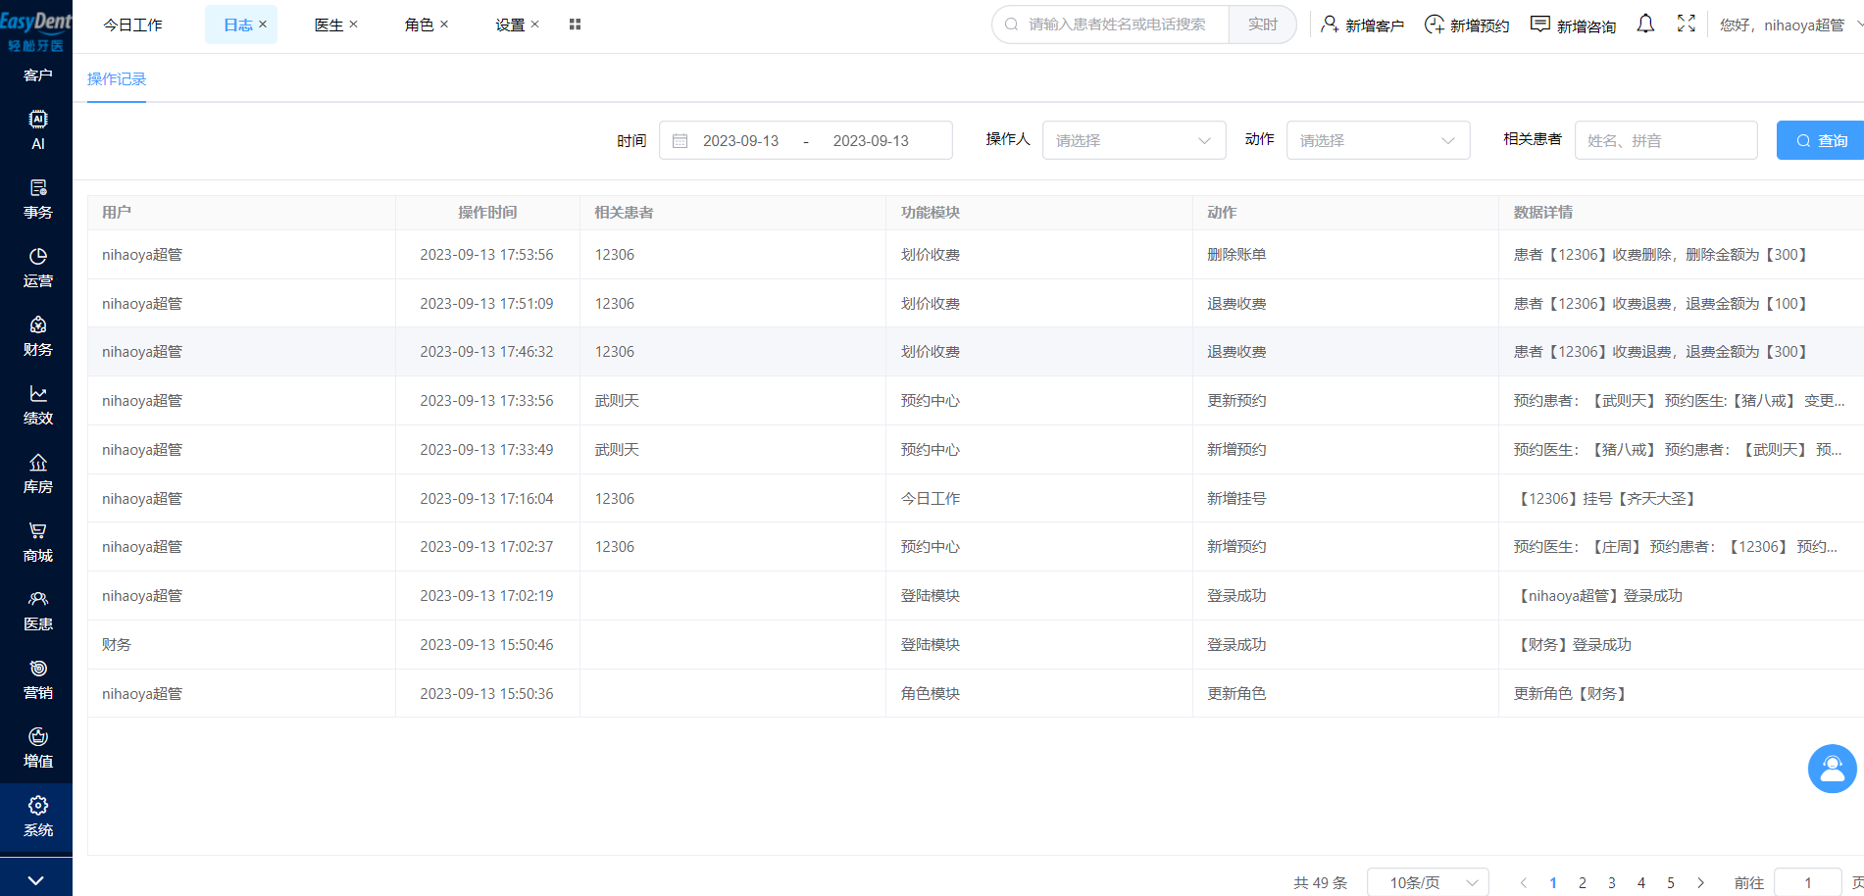
Task: Set the end date 2023-09-13 field
Action: click(871, 140)
